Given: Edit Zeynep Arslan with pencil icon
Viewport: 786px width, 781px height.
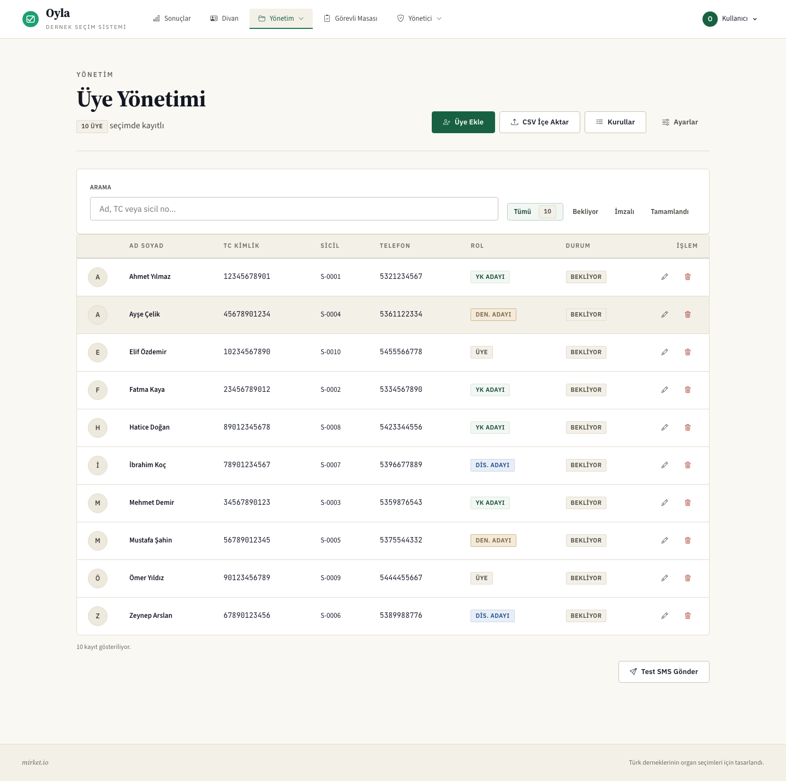Looking at the screenshot, I should (665, 616).
